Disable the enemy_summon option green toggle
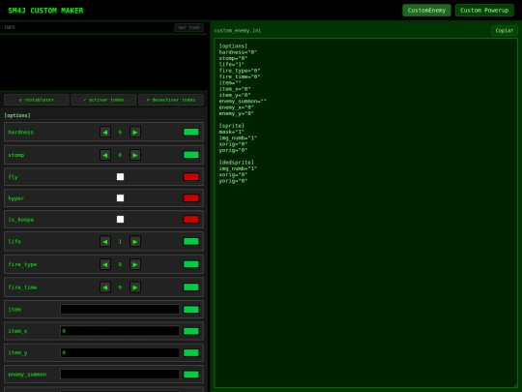 click(191, 375)
